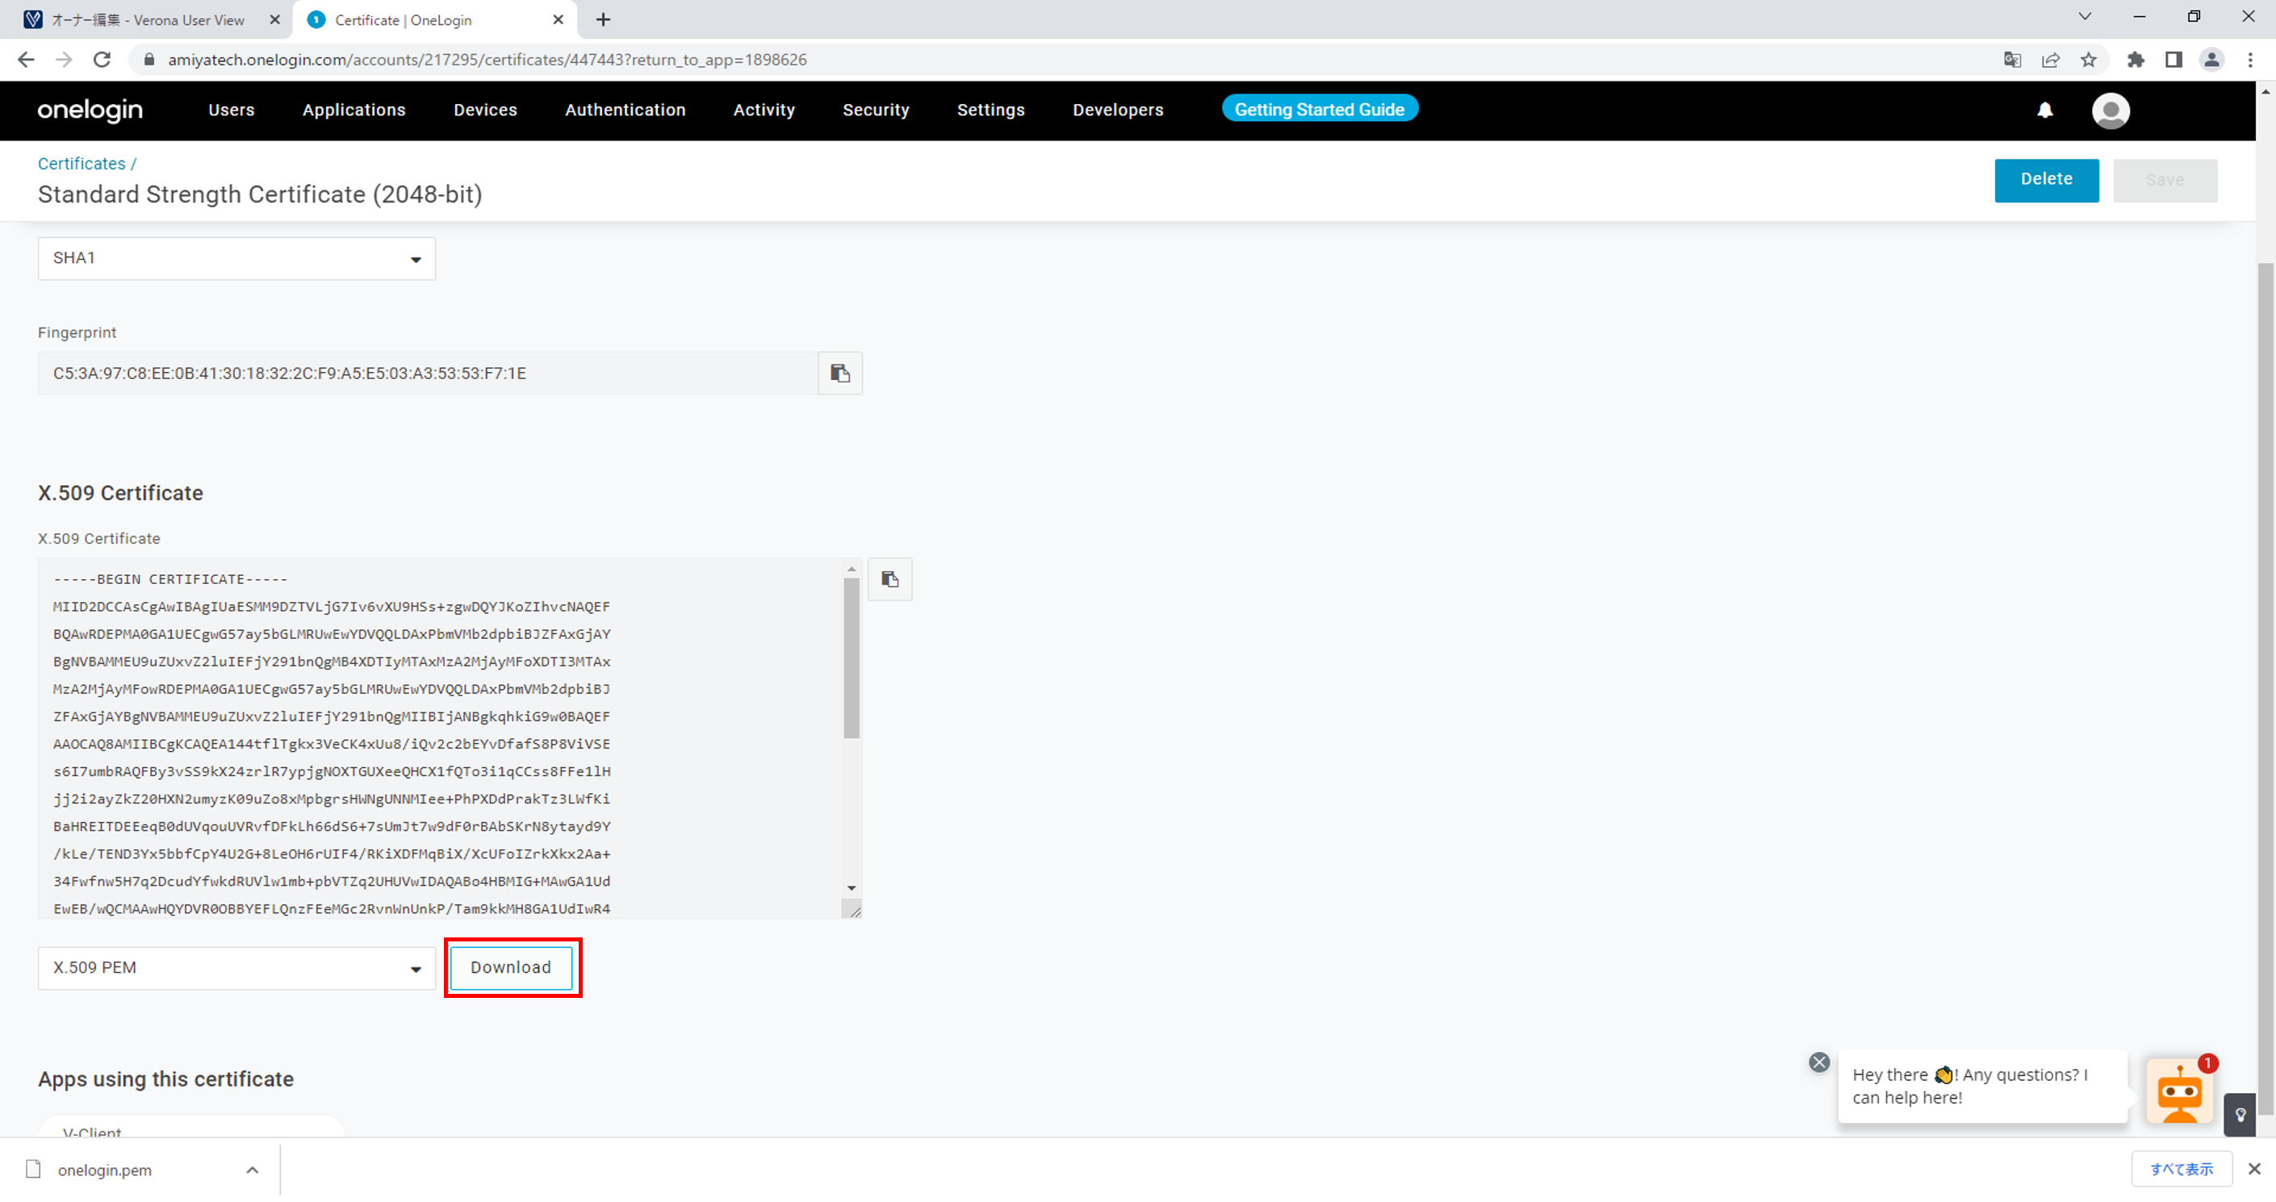Delete this certificate
2276x1202 pixels.
click(x=2046, y=180)
